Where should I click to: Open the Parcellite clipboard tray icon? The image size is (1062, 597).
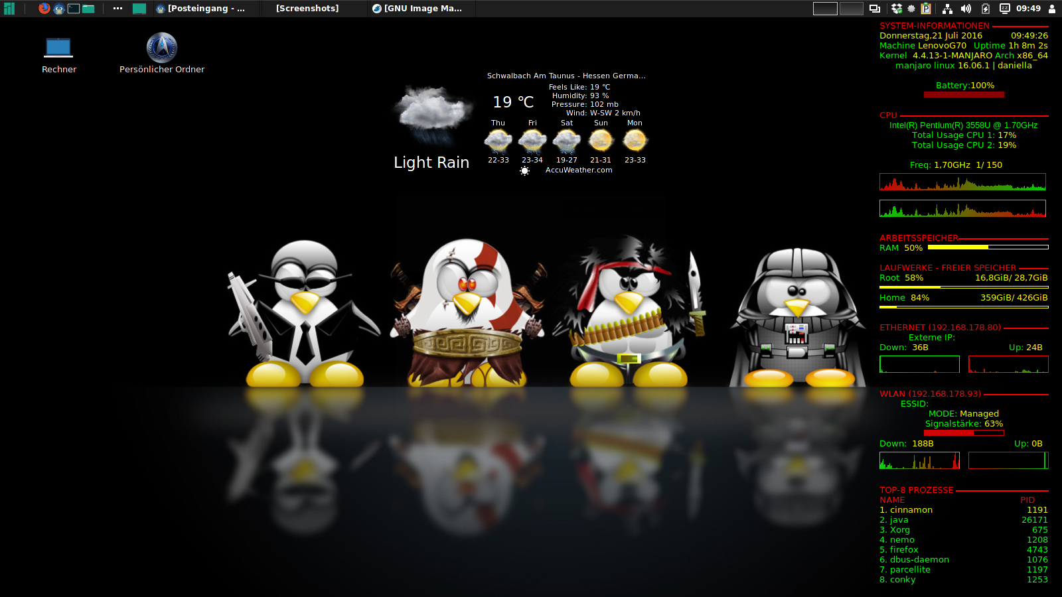pos(926,9)
